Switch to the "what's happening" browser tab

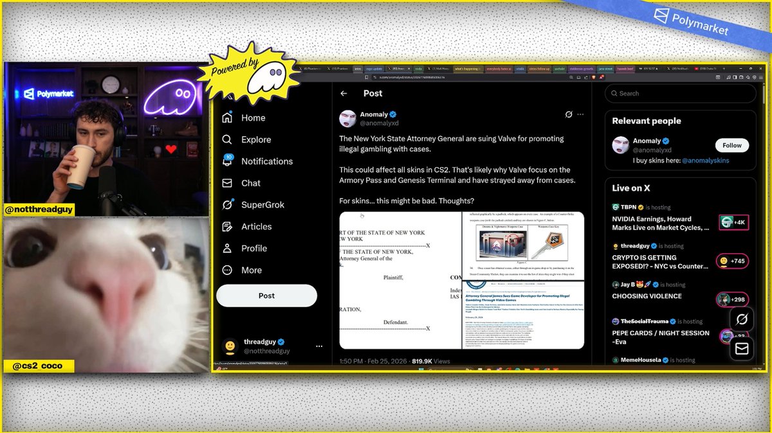(468, 68)
